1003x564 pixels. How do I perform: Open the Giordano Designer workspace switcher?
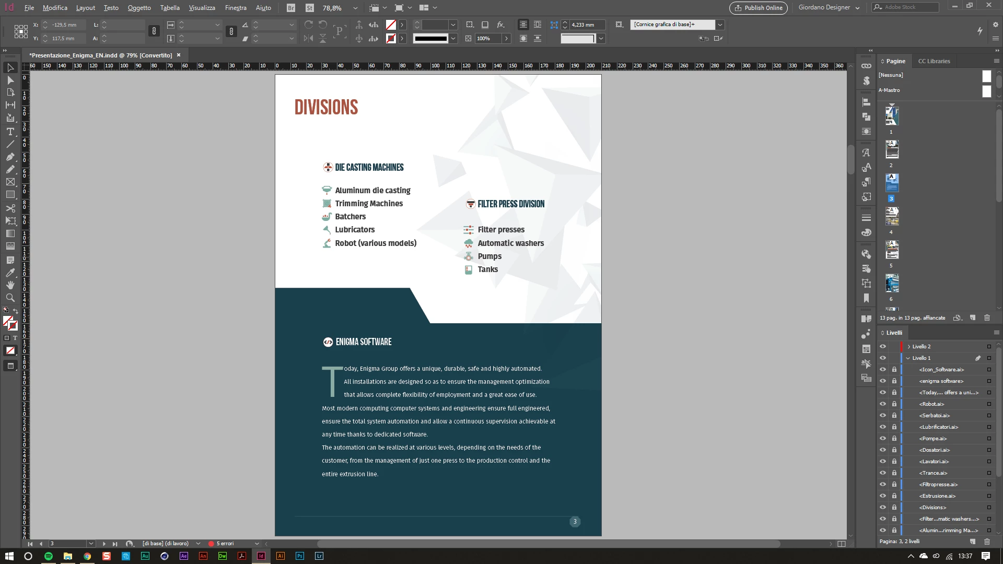829,8
